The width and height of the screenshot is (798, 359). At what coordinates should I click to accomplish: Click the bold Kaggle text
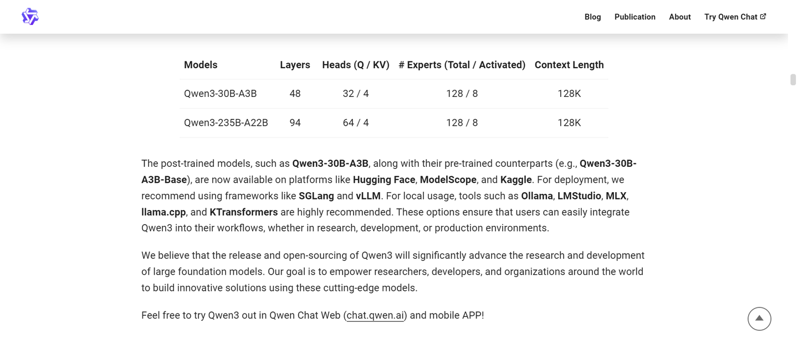[x=515, y=179]
